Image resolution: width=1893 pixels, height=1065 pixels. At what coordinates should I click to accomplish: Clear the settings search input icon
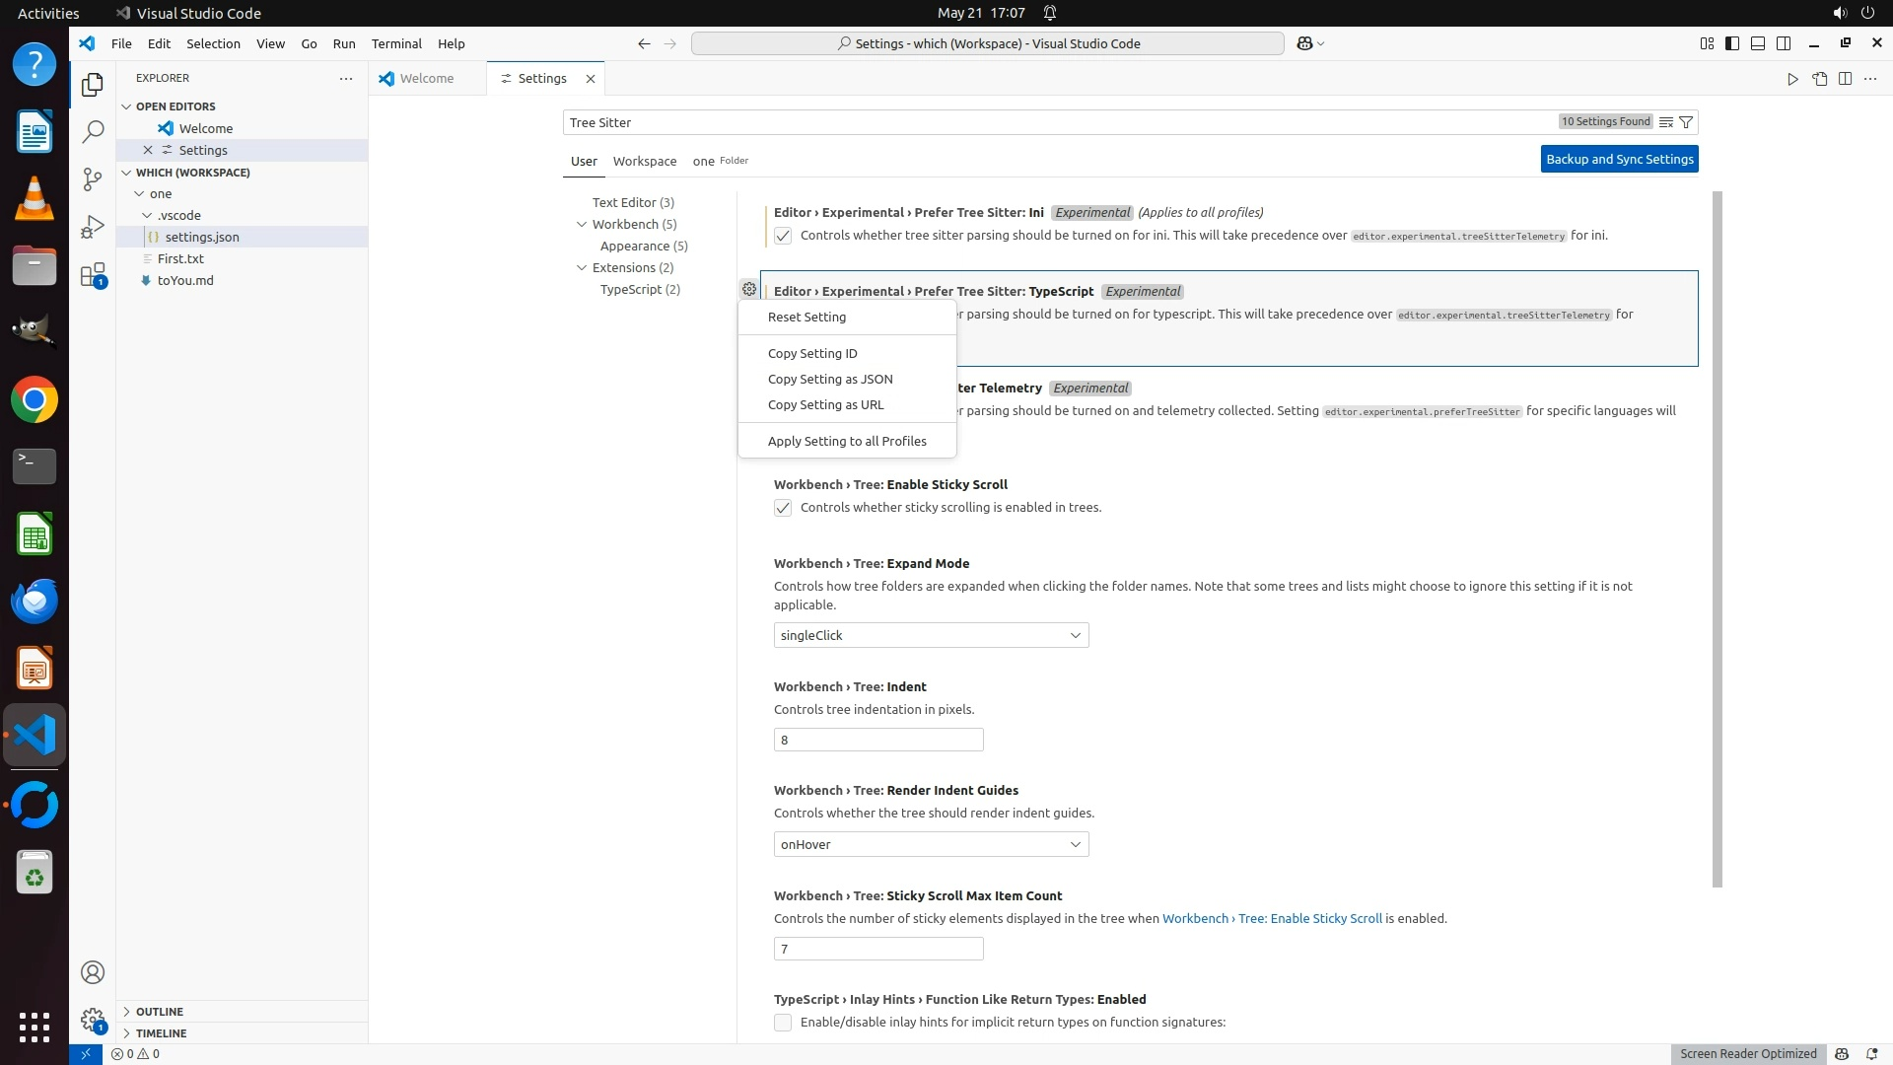1665,122
